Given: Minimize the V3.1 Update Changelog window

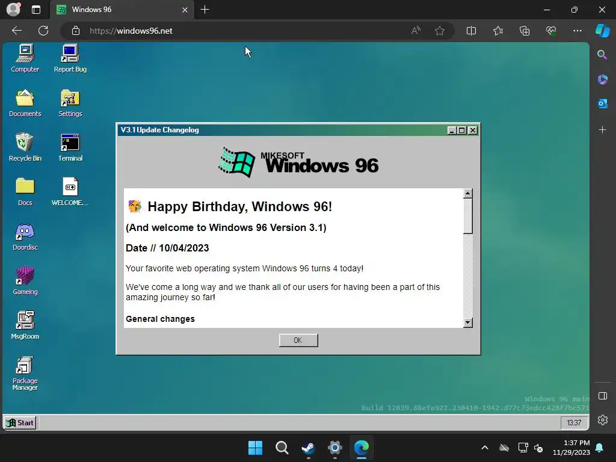Looking at the screenshot, I should pos(452,131).
